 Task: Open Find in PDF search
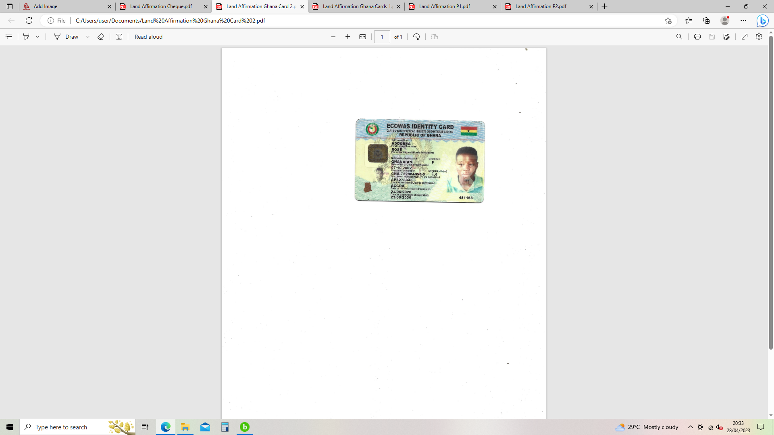(x=679, y=37)
